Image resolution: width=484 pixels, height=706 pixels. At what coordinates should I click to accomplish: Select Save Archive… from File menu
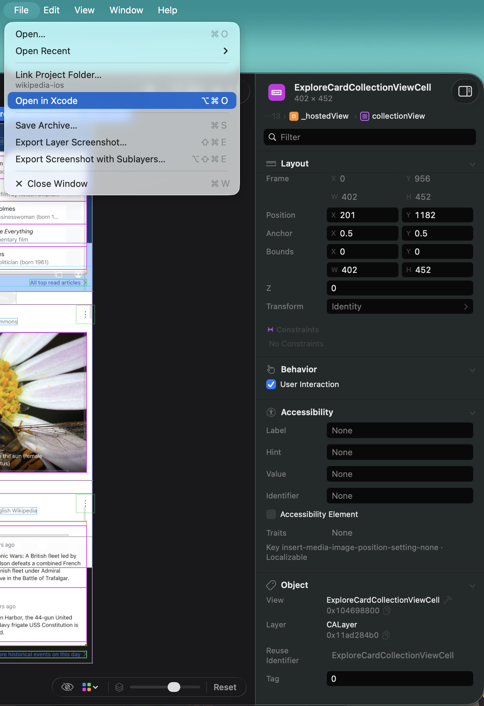pyautogui.click(x=122, y=125)
